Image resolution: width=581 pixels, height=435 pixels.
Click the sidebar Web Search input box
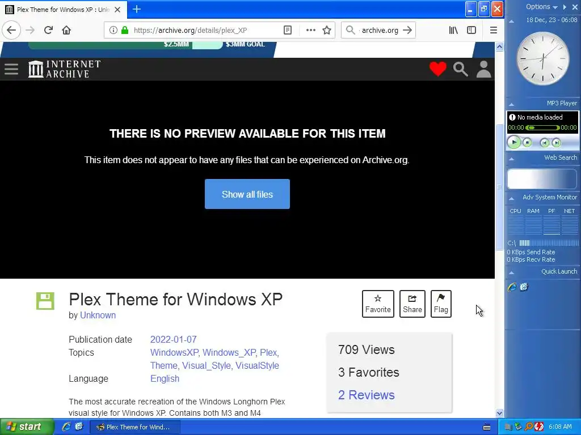tap(542, 179)
